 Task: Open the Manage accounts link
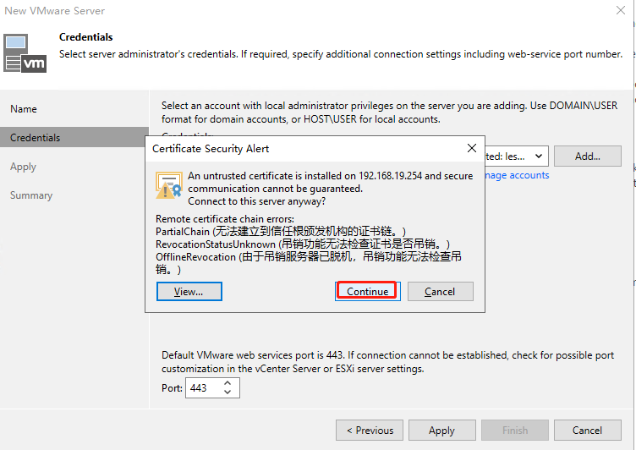click(x=517, y=175)
